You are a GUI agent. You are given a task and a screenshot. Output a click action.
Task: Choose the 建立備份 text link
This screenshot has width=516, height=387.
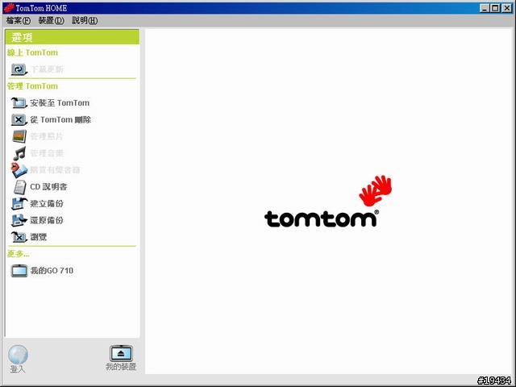(x=47, y=204)
